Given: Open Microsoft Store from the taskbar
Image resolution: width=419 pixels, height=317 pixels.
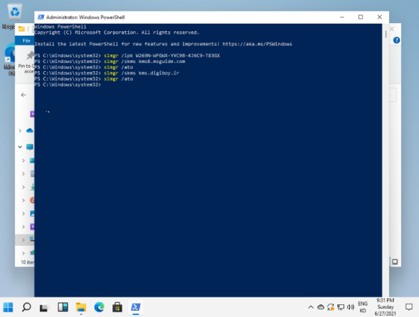Looking at the screenshot, I should point(117,307).
